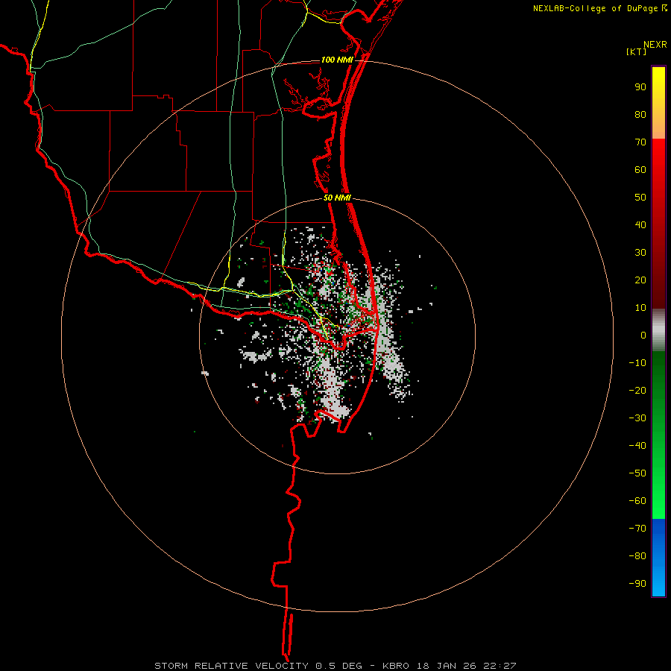Click the -10 value on the velocity scale
This screenshot has height=671, width=671.
637,363
